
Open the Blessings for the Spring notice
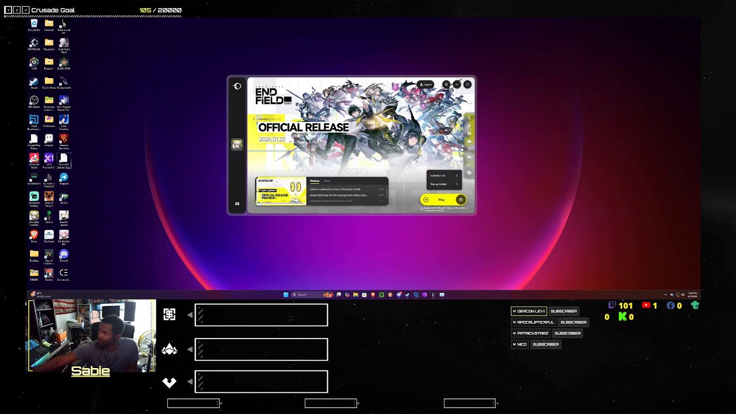pos(348,195)
